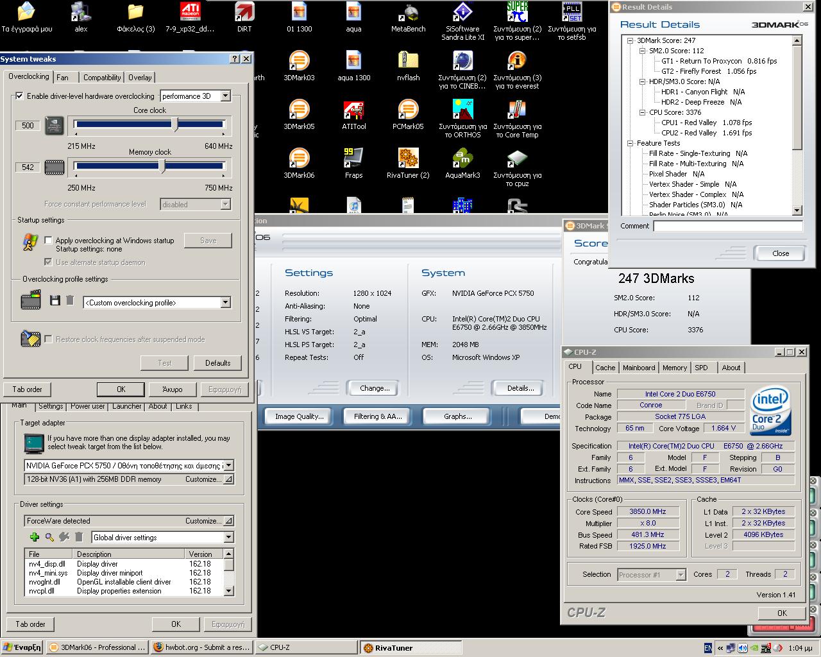This screenshot has width=821, height=657.
Task: Click the Core clock slider handle
Action: [176, 124]
